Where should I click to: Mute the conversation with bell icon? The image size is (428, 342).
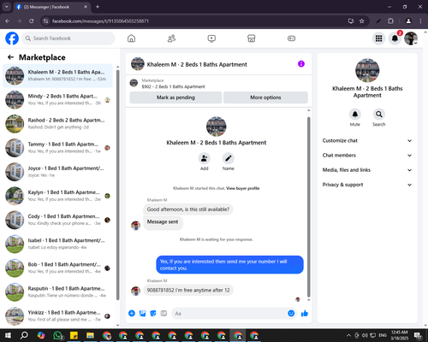click(x=355, y=115)
